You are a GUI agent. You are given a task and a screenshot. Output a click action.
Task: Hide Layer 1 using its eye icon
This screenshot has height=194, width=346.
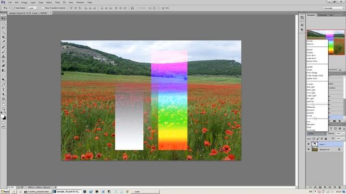309,144
